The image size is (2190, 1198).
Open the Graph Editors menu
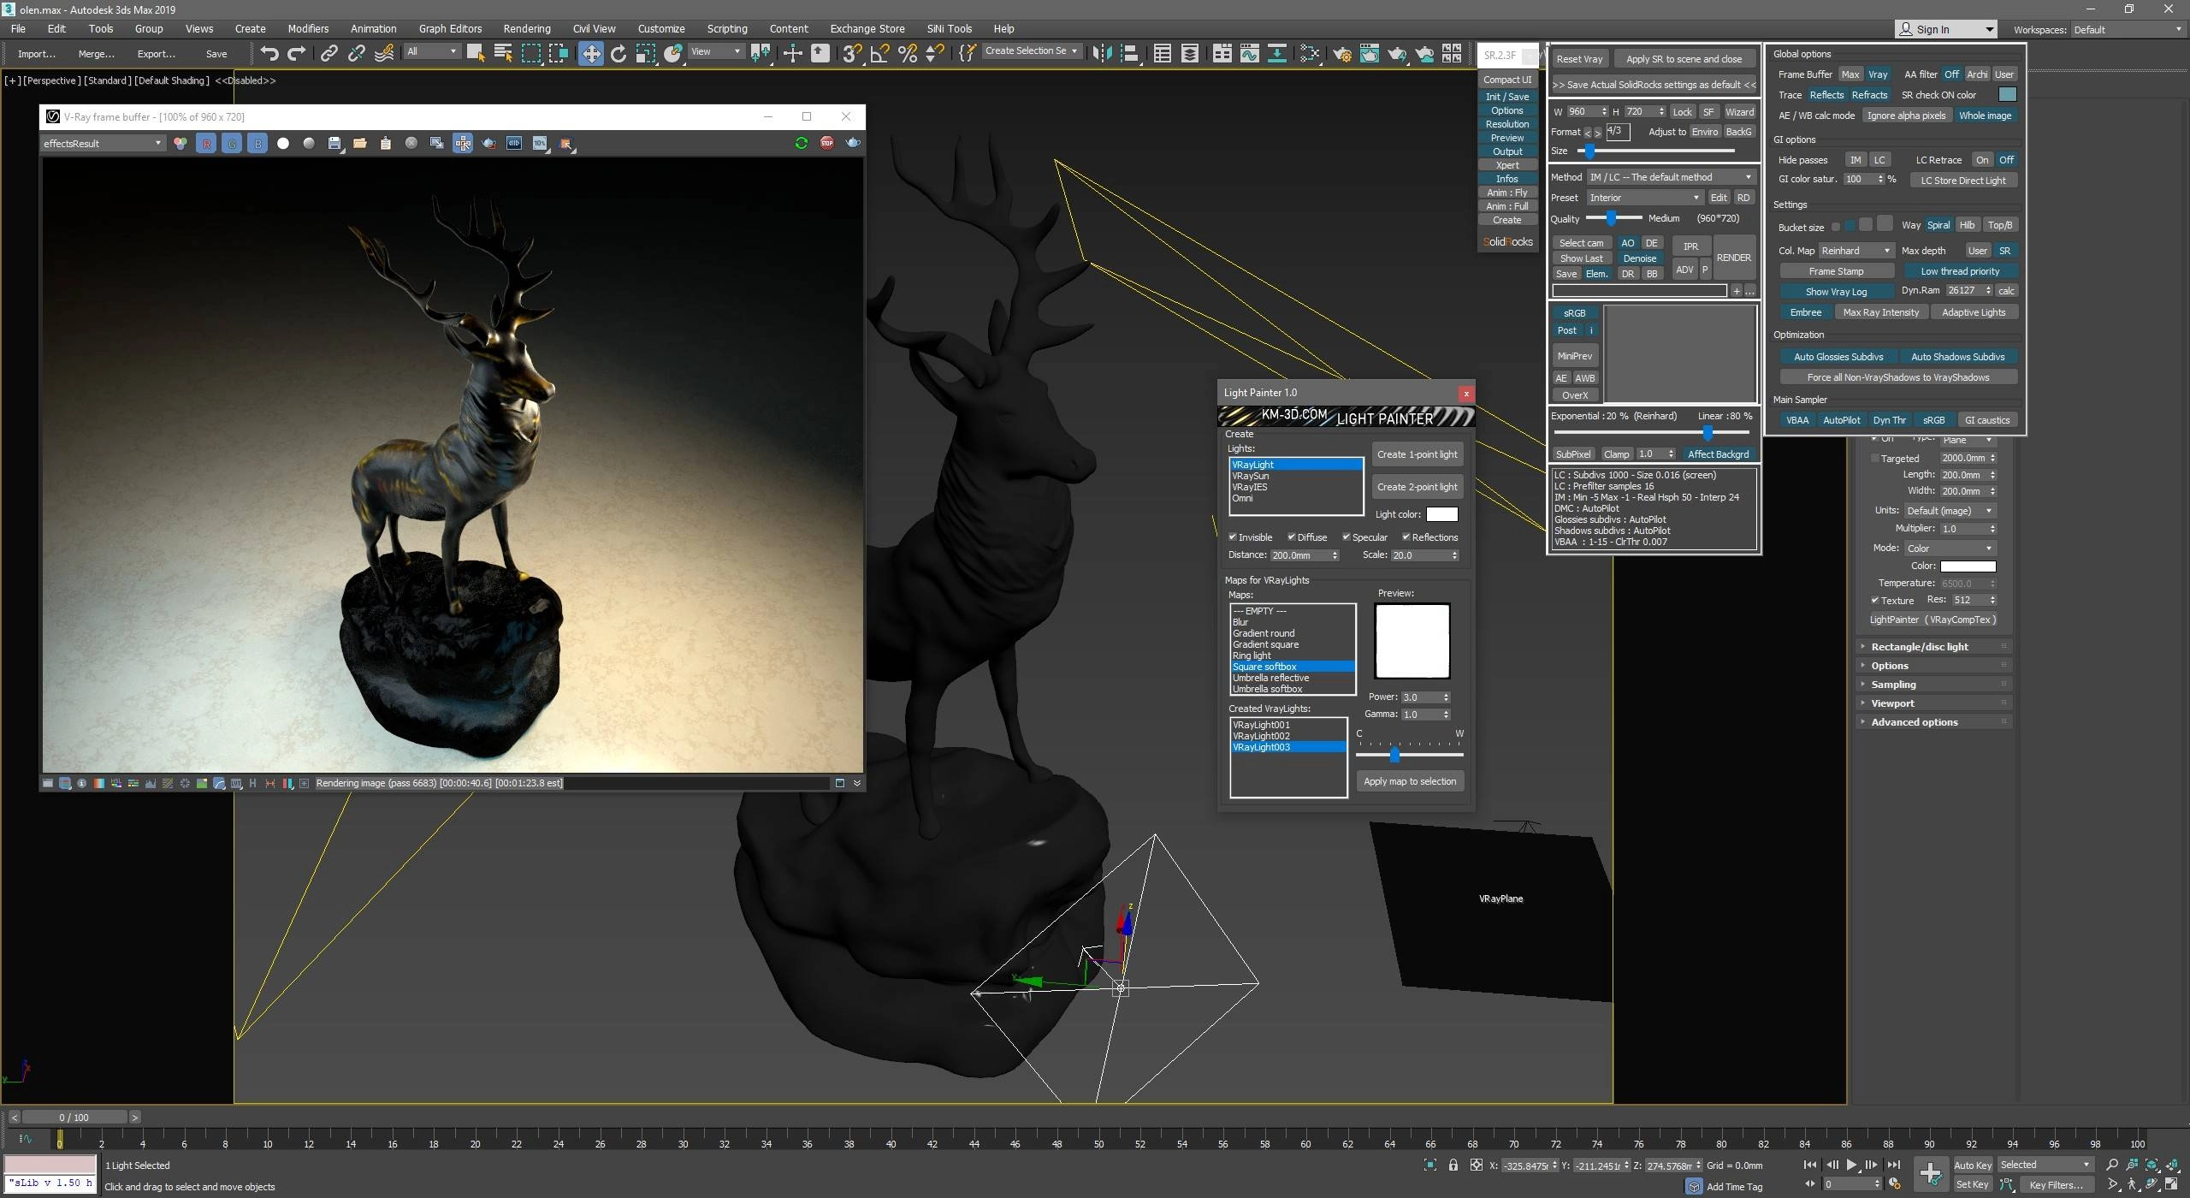pyautogui.click(x=450, y=28)
